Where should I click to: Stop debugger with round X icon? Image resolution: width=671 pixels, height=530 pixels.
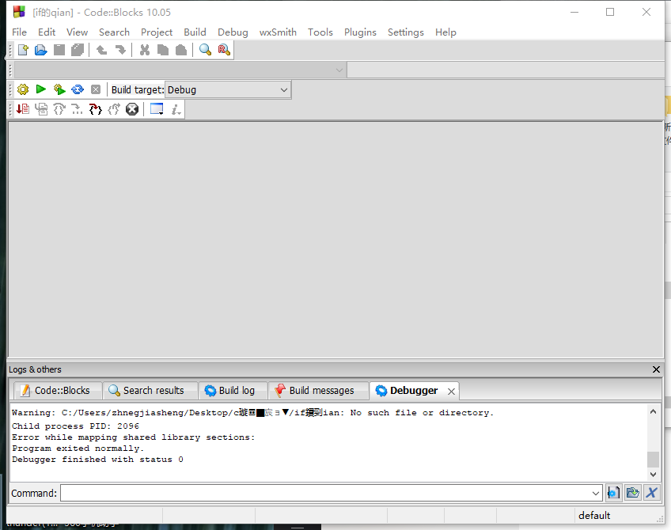coord(132,109)
